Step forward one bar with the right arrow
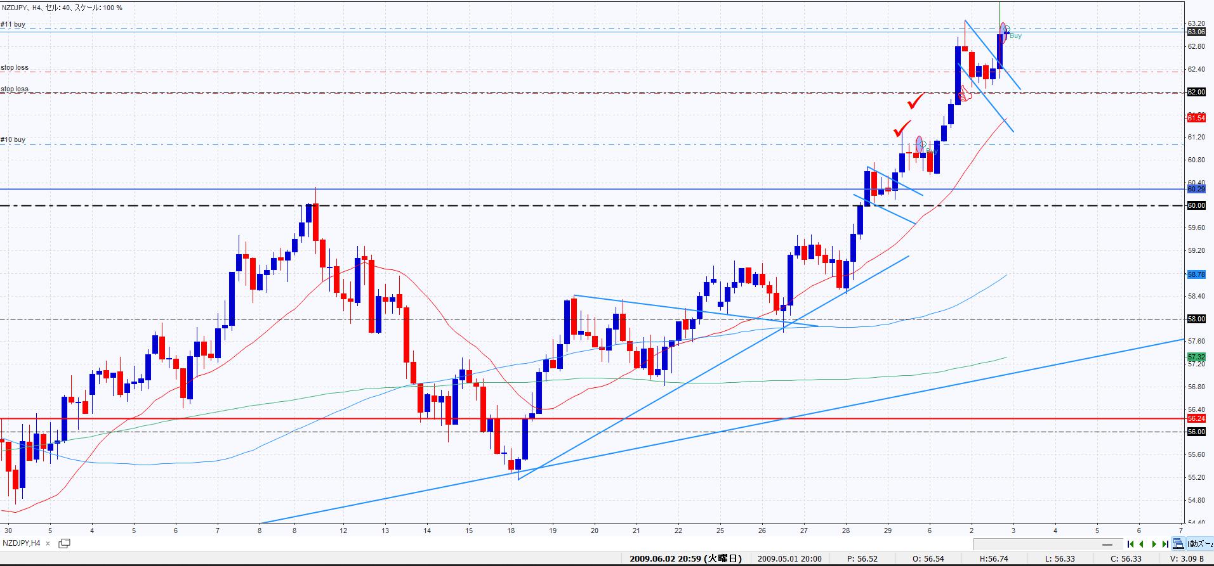Screen dimensions: 1214x566 (x=1154, y=544)
